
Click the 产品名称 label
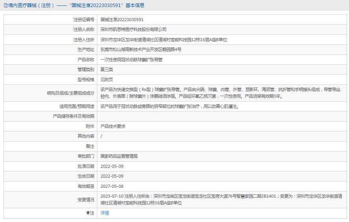point(86,60)
